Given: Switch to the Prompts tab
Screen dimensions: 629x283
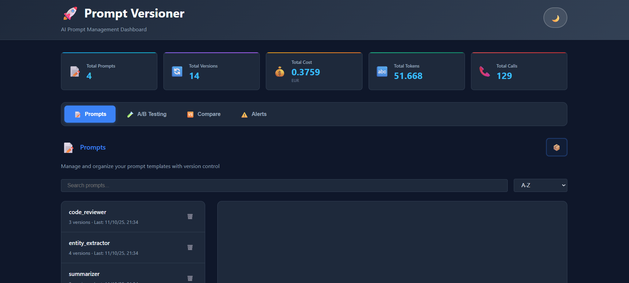Looking at the screenshot, I should (90, 114).
